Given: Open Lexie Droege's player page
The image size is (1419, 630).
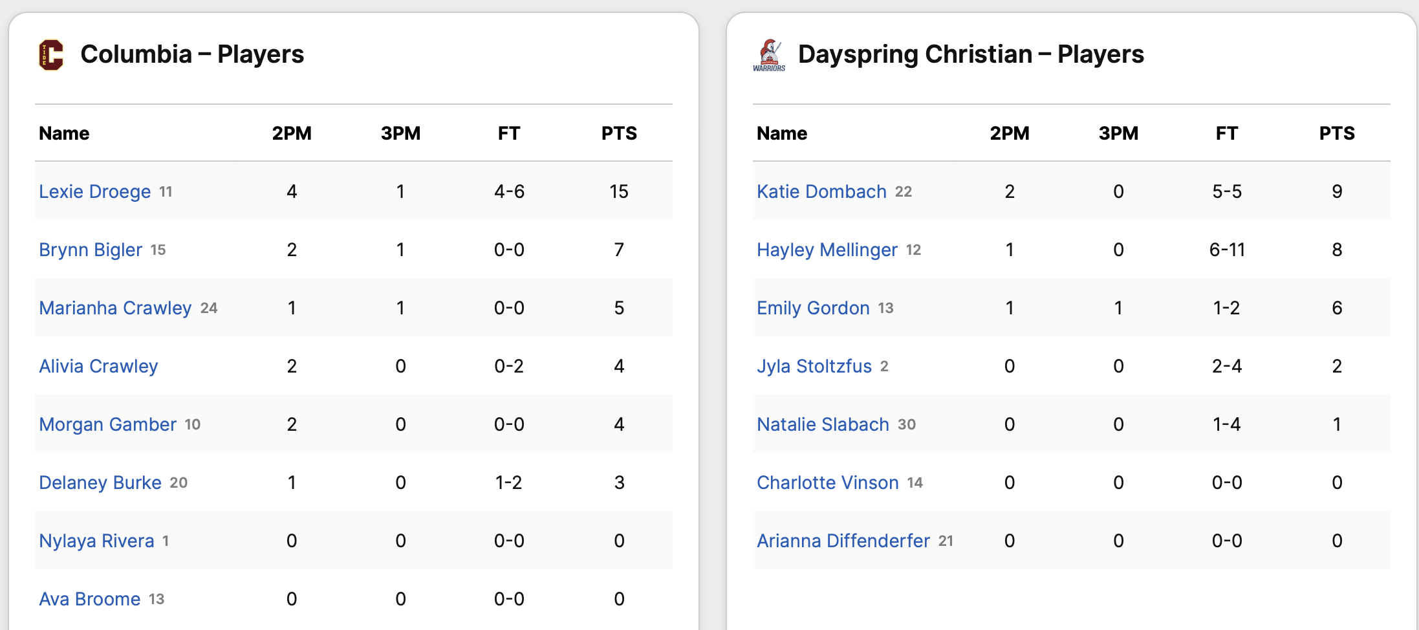Looking at the screenshot, I should pyautogui.click(x=94, y=191).
